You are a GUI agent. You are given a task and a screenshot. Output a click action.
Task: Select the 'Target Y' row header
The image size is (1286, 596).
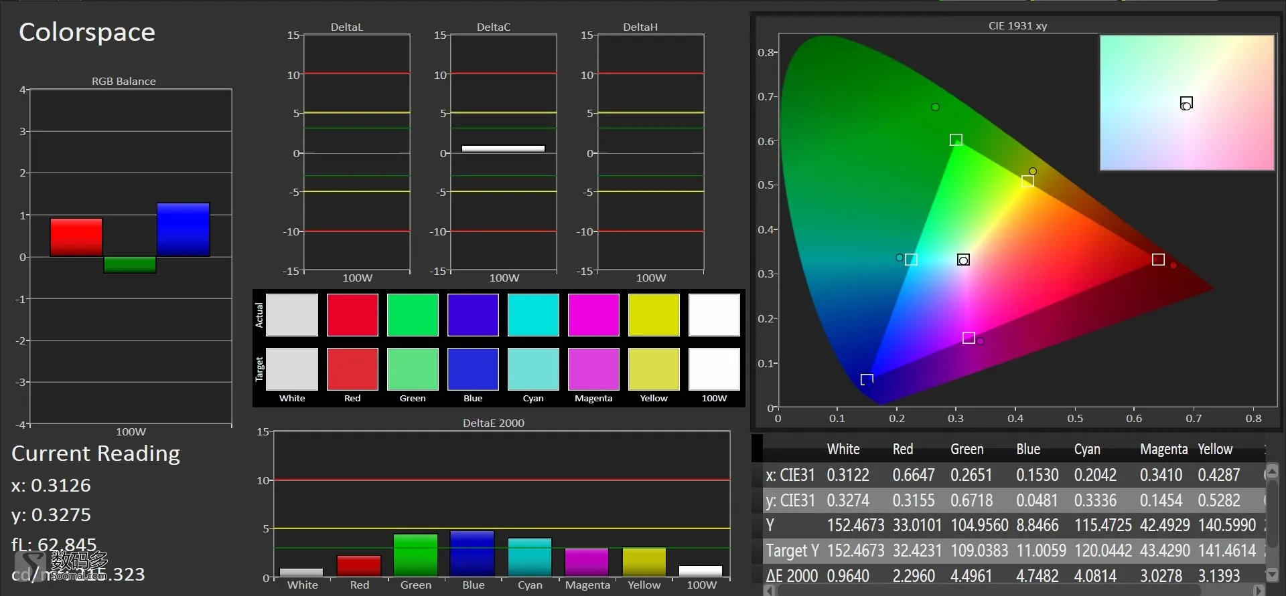coord(792,551)
